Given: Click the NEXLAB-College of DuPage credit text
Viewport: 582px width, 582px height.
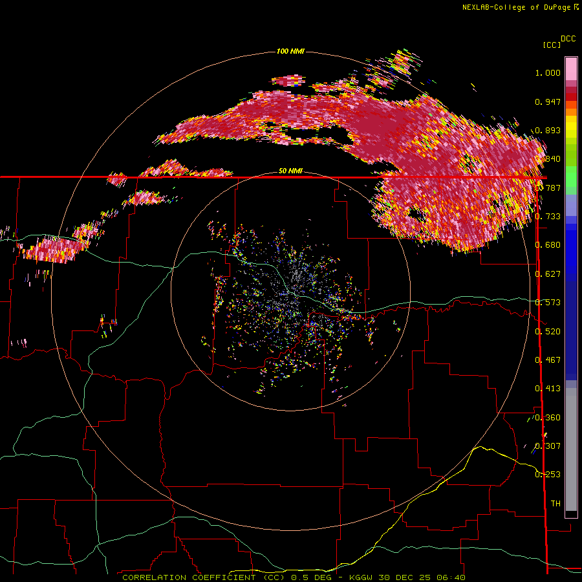Looking at the screenshot, I should pyautogui.click(x=516, y=7).
